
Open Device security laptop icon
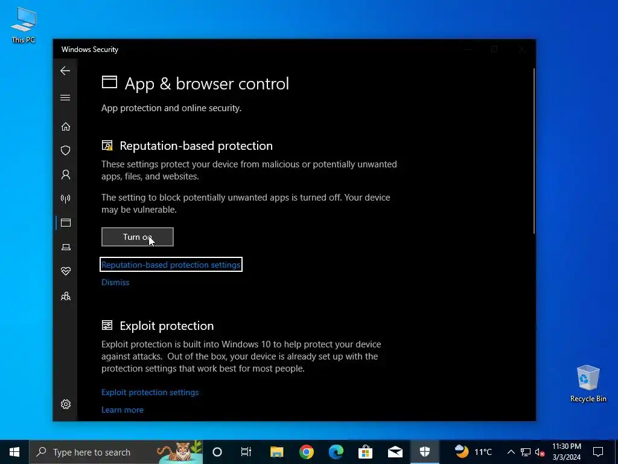coord(65,247)
